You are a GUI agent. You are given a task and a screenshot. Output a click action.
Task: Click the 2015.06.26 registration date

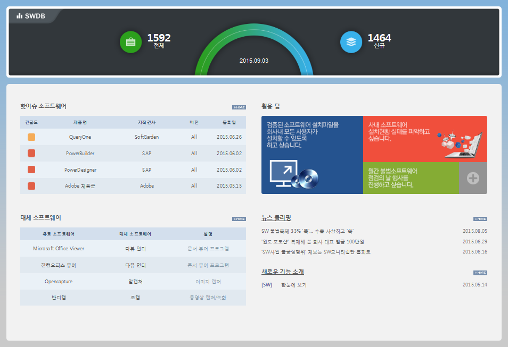(229, 137)
